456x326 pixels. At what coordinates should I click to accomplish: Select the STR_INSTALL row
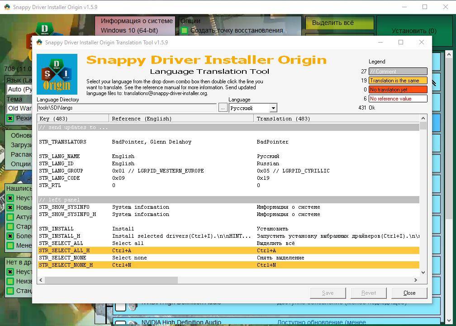[x=228, y=229]
